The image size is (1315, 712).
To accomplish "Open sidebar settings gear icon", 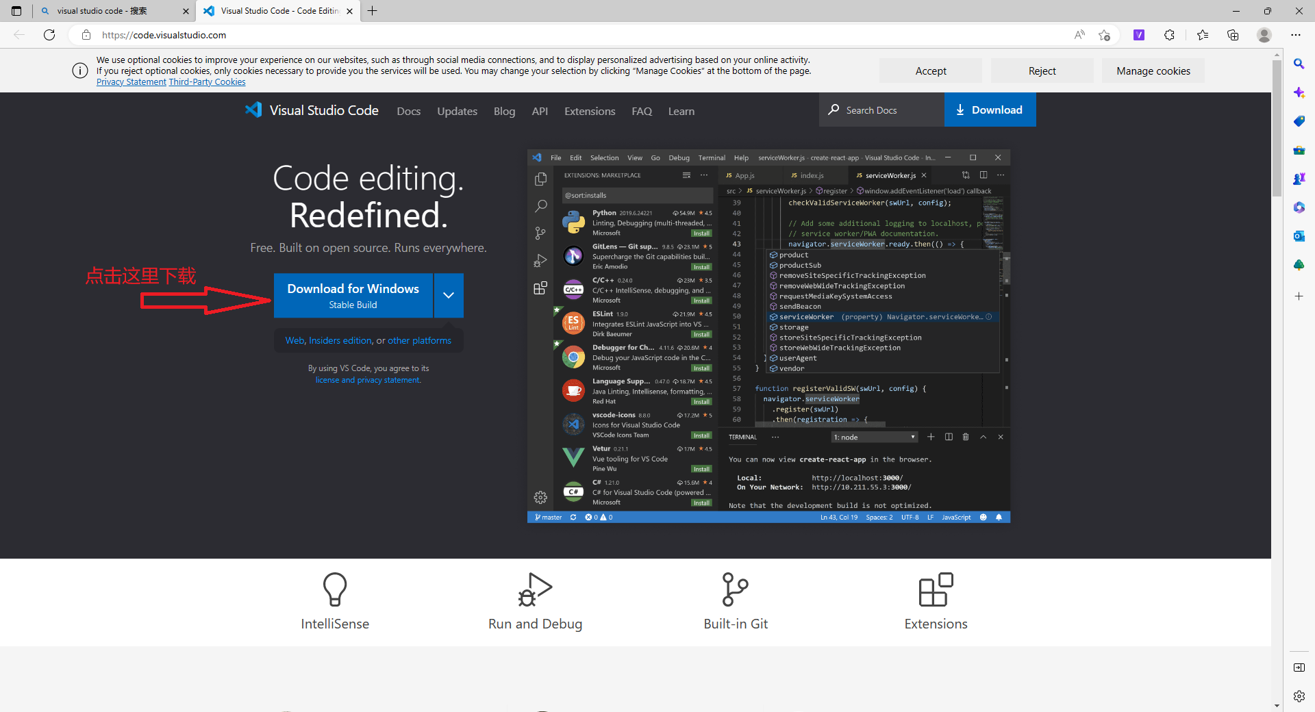I will [1299, 696].
